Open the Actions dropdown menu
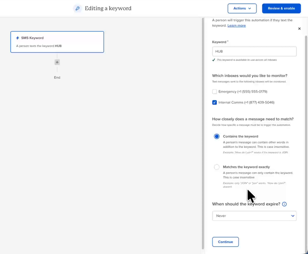The height and width of the screenshot is (254, 308). (x=242, y=8)
